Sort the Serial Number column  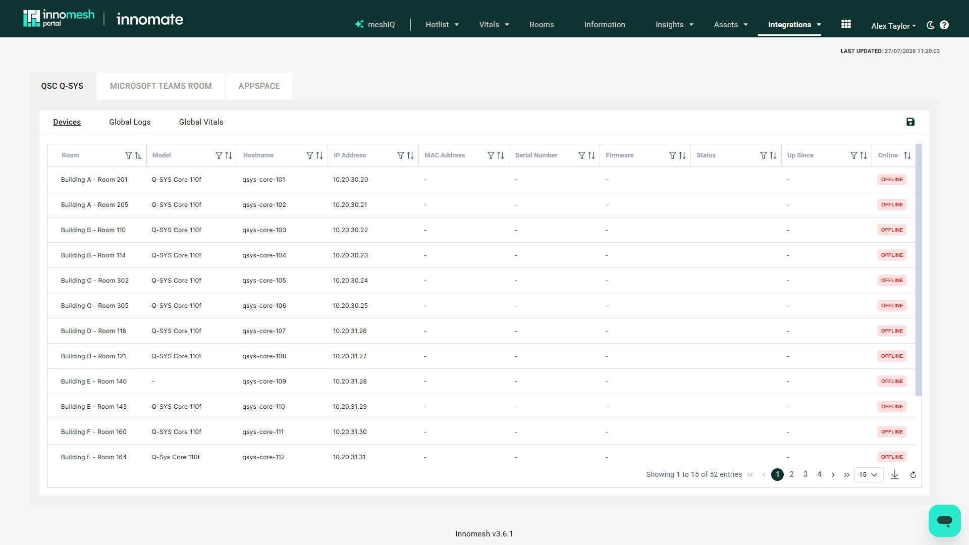(591, 155)
